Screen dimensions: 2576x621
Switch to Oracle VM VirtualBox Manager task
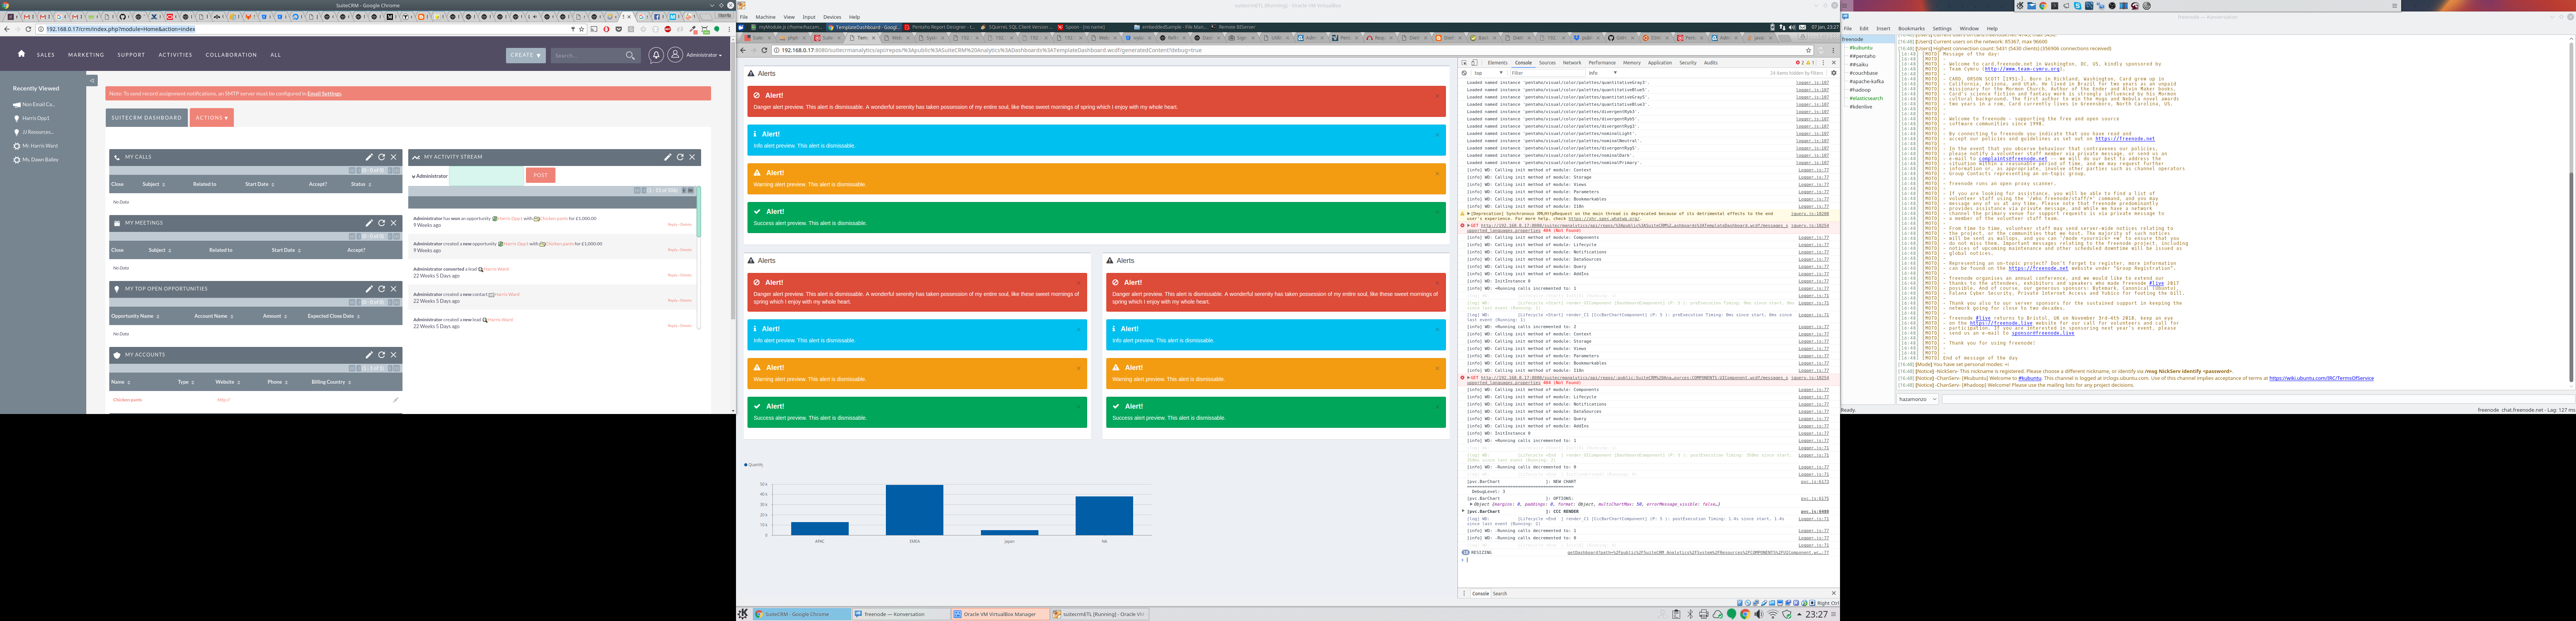pos(1000,614)
